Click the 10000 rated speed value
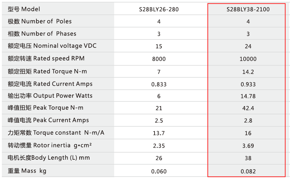This screenshot has width=290, height=180. pos(248,59)
